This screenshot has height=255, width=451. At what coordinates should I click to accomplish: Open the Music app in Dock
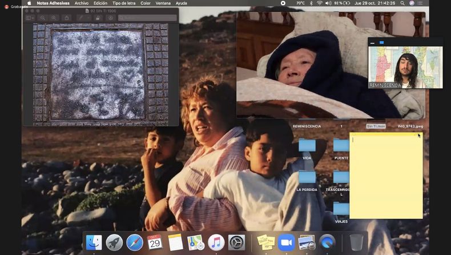(216, 242)
